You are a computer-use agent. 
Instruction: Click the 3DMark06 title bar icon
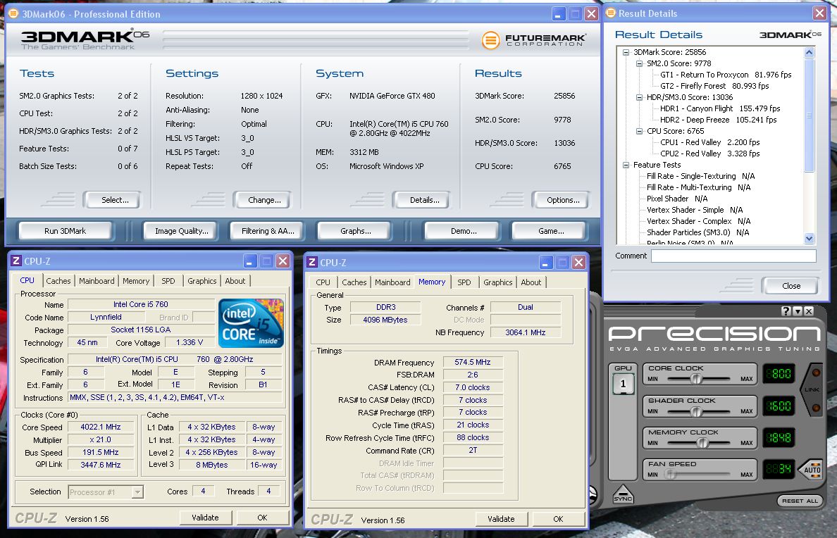pyautogui.click(x=13, y=13)
